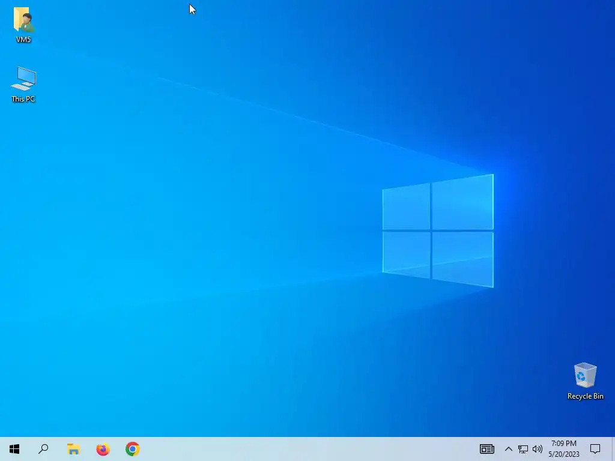Select the VM5 user folder icon
The image size is (615, 461).
pos(23,20)
